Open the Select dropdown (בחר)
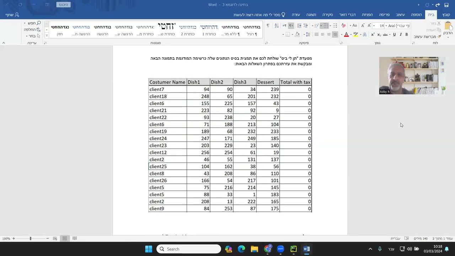 click(33, 36)
